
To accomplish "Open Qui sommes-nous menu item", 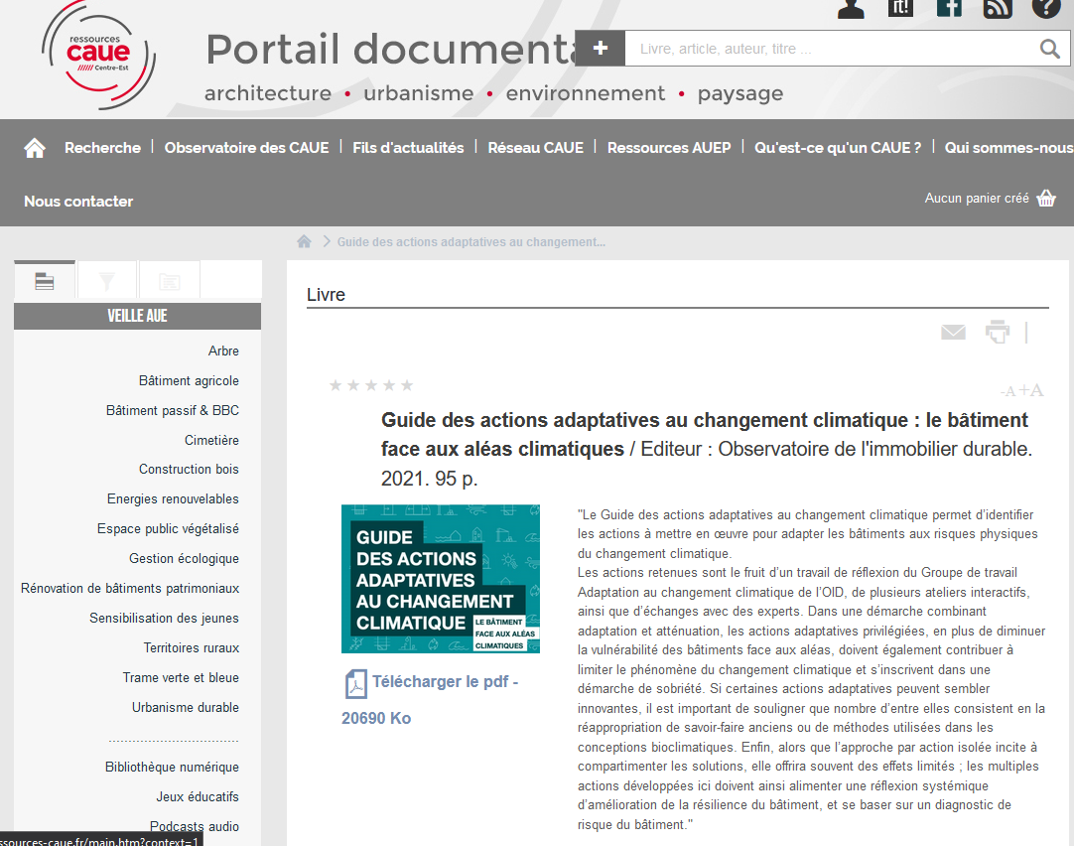I will pos(1008,148).
